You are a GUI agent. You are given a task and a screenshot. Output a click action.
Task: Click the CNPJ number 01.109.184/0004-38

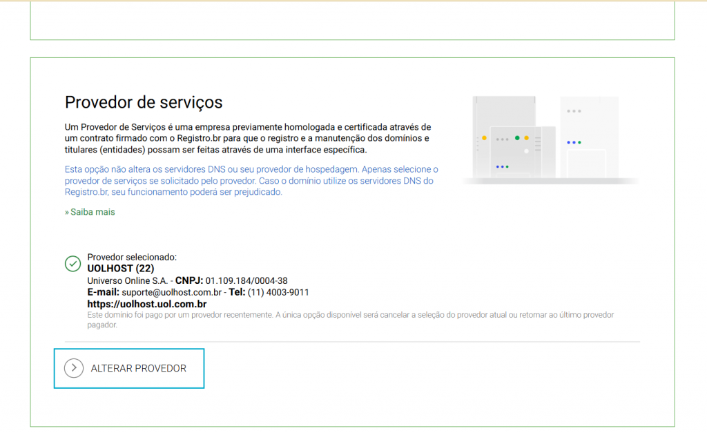246,280
